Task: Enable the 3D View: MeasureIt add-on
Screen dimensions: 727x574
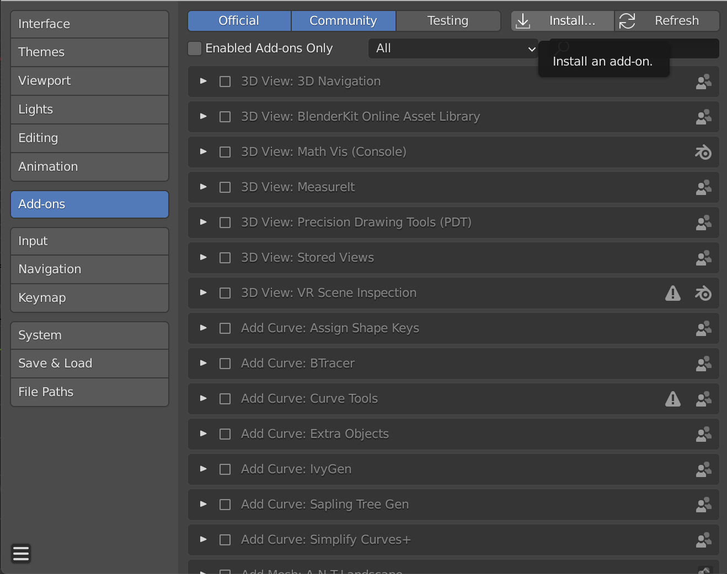Action: tap(224, 187)
